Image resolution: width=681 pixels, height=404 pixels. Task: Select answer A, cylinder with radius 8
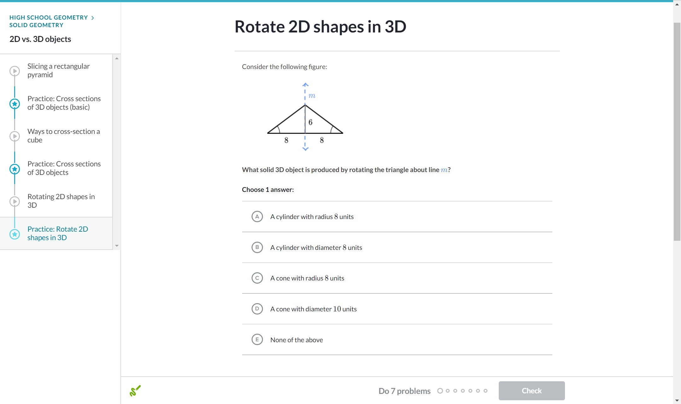tap(257, 216)
